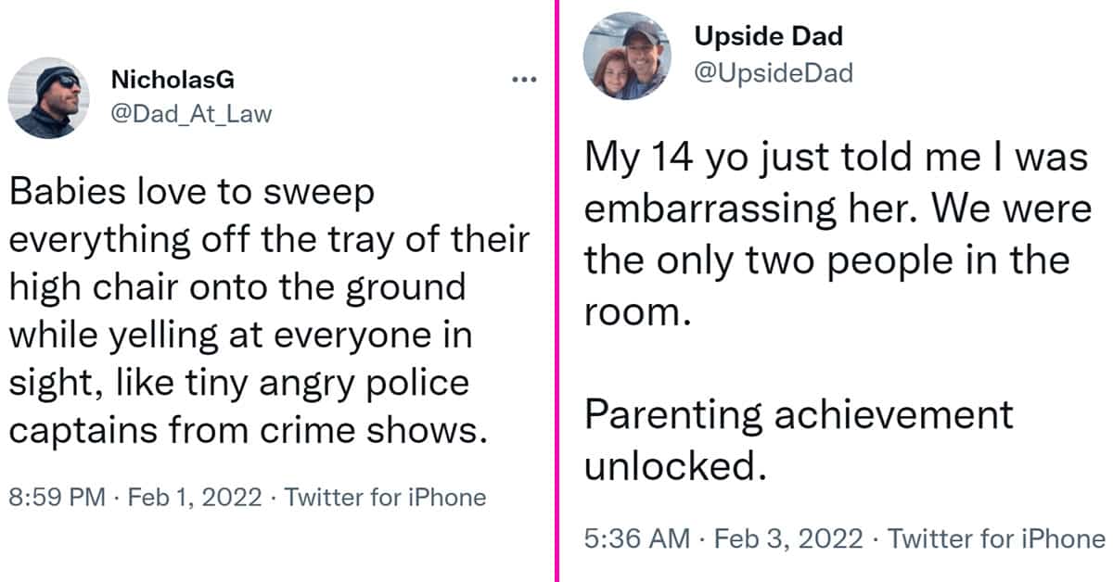The image size is (1113, 582).
Task: Click the 'My 14 yo just told me' text
Action: tap(786, 159)
